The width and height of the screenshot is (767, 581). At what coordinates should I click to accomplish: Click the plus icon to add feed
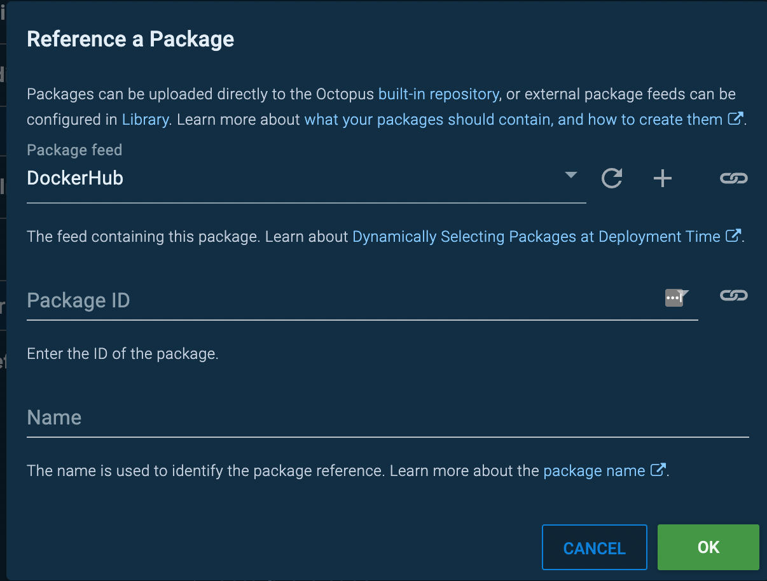click(663, 178)
